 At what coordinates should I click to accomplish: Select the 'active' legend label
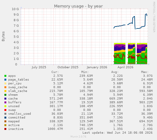(14, 125)
